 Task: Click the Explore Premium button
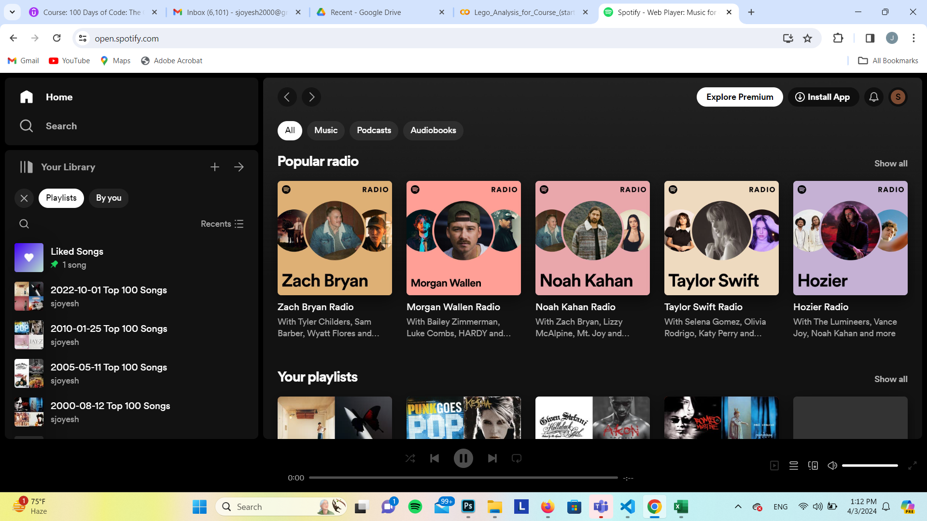(740, 97)
